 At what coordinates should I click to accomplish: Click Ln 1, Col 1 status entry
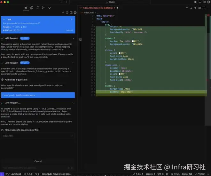coord(138,174)
